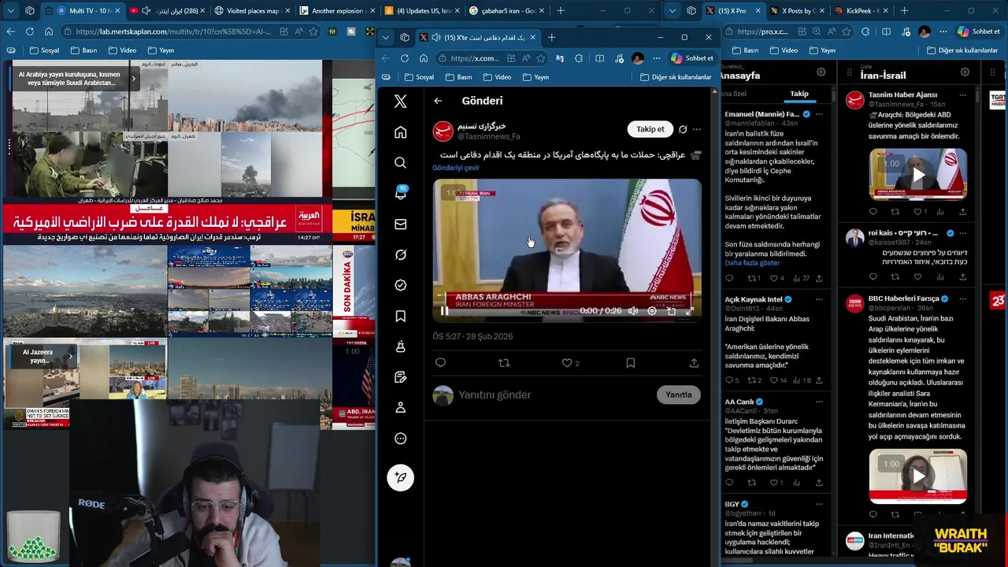Open the tab list chevron in x.com window
The height and width of the screenshot is (567, 1008).
point(385,37)
